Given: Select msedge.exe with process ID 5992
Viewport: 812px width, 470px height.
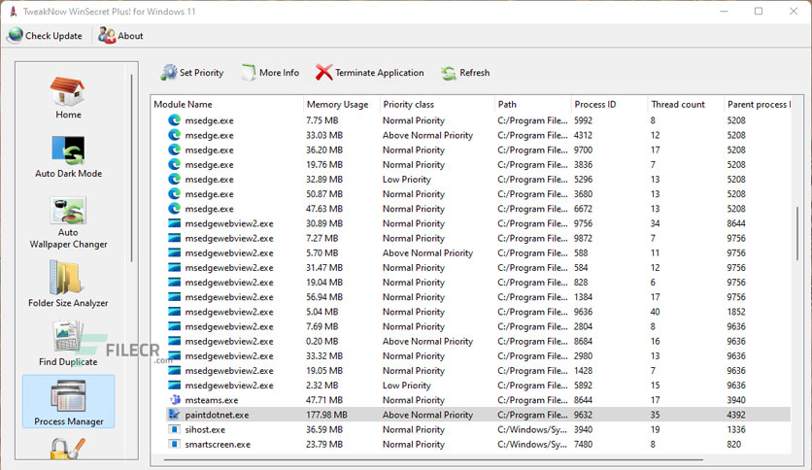Looking at the screenshot, I should click(478, 120).
